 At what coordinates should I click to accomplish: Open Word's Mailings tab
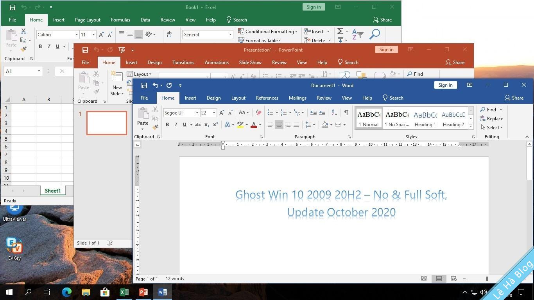[x=297, y=98]
